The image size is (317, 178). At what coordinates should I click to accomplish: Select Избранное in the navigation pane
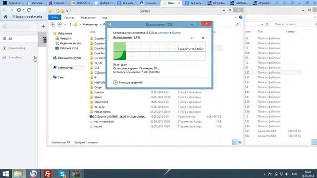(x=62, y=33)
